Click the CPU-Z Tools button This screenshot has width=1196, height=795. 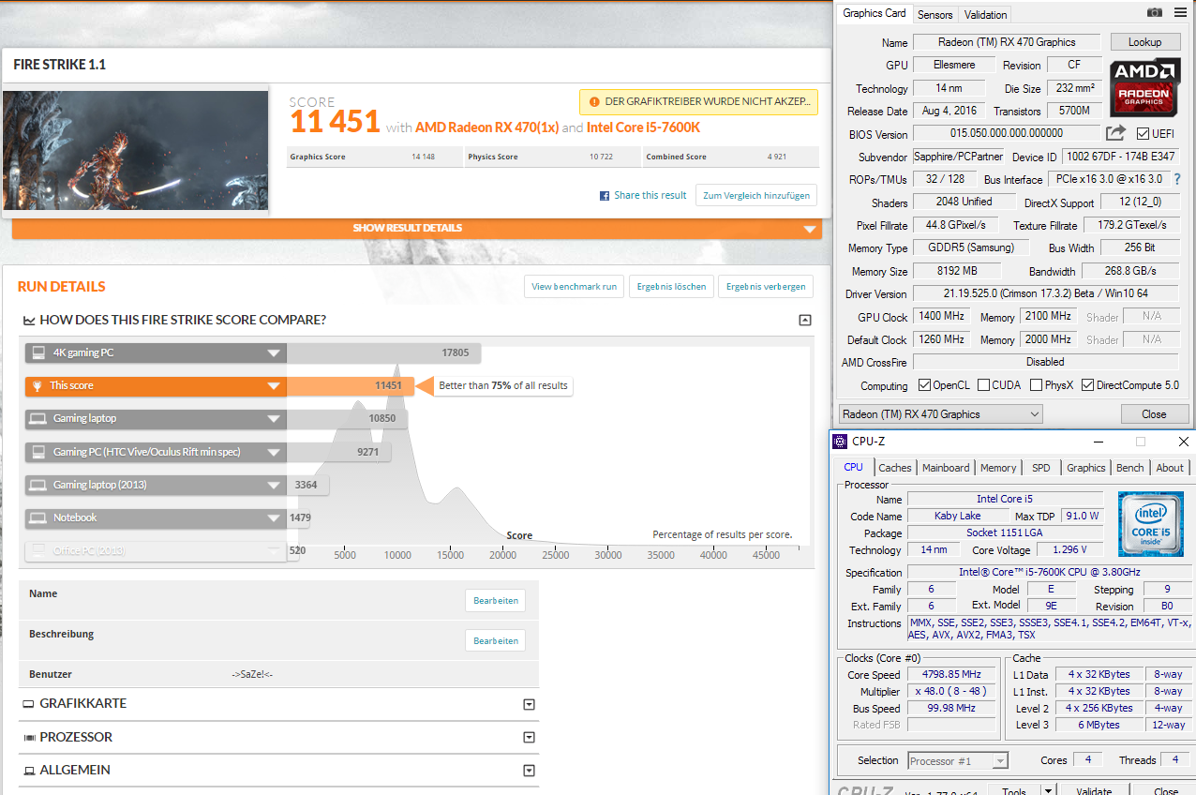pyautogui.click(x=1014, y=791)
